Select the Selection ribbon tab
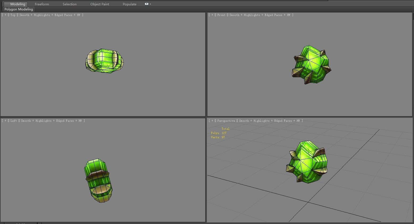414x224 pixels. pos(70,4)
